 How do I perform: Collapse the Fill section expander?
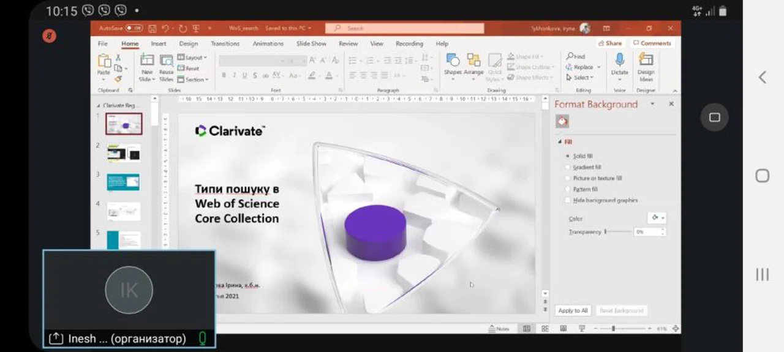tap(559, 142)
